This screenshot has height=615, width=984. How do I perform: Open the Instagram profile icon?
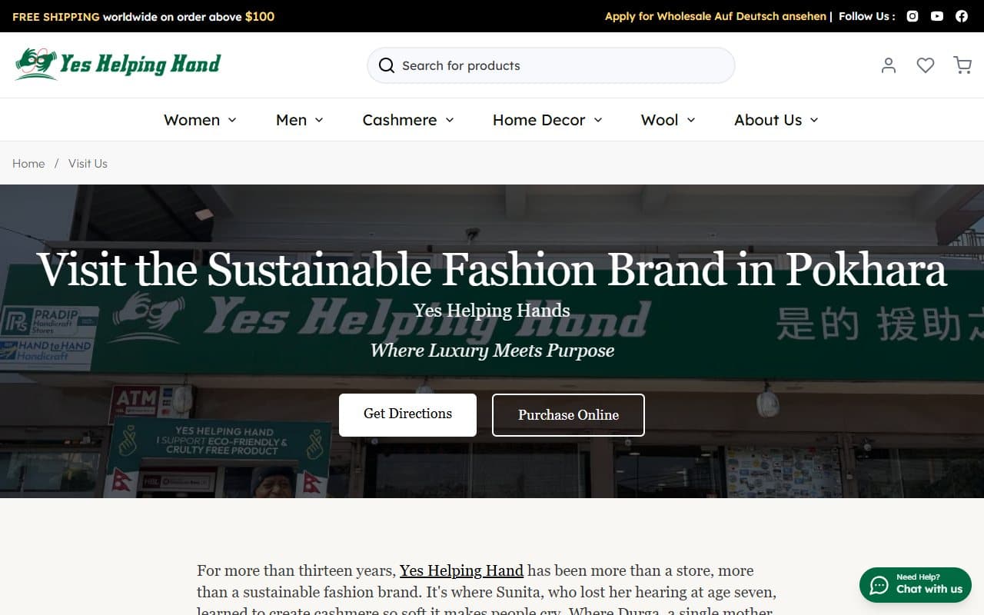[x=913, y=16]
